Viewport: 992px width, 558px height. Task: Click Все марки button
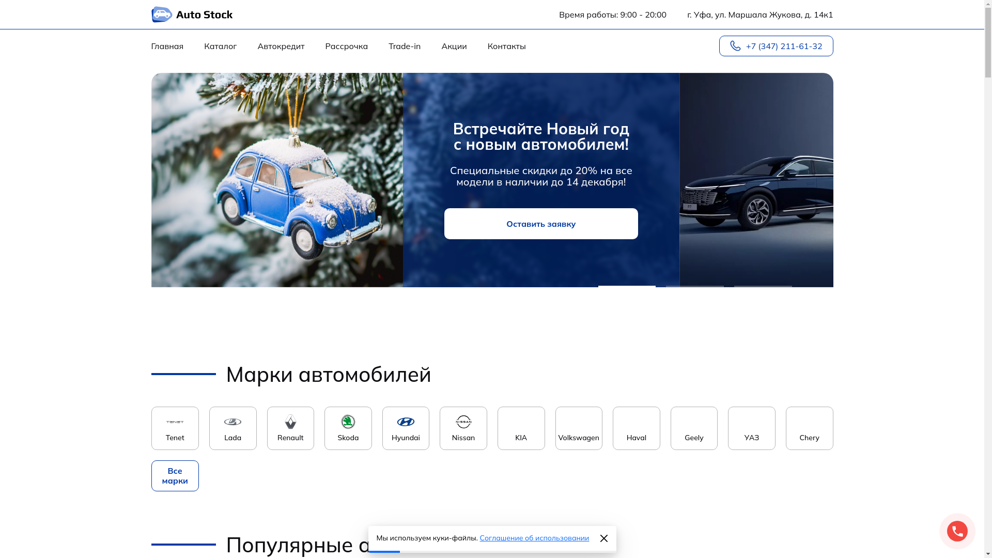(x=175, y=476)
